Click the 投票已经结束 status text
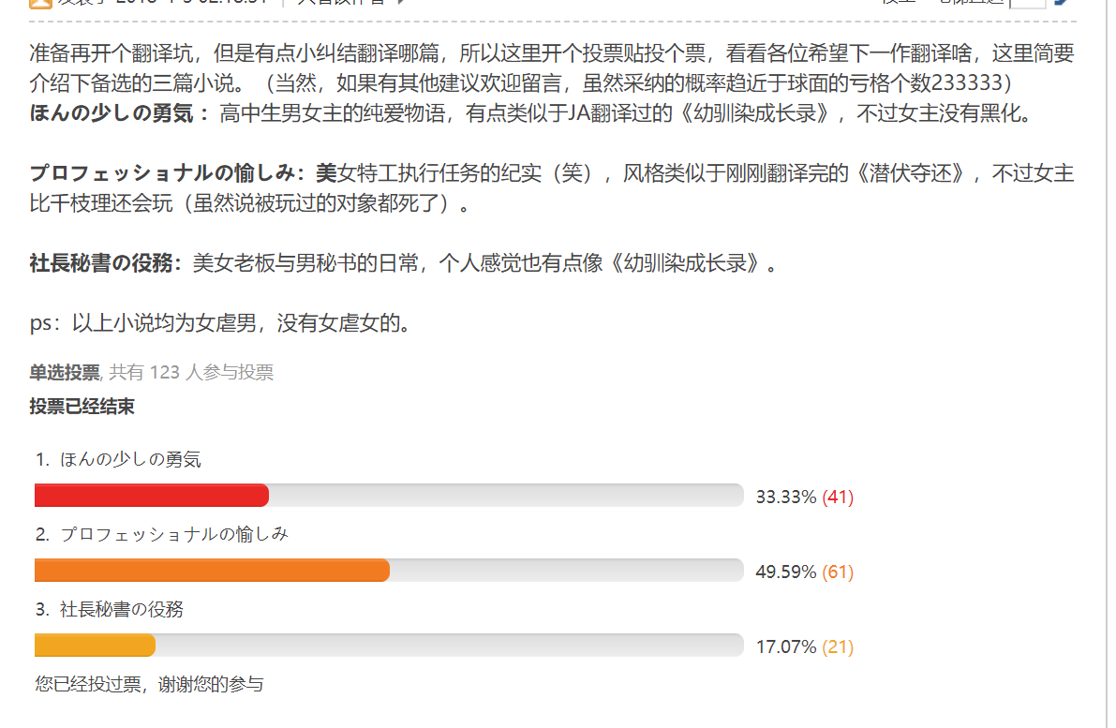The height and width of the screenshot is (728, 1116). point(82,407)
